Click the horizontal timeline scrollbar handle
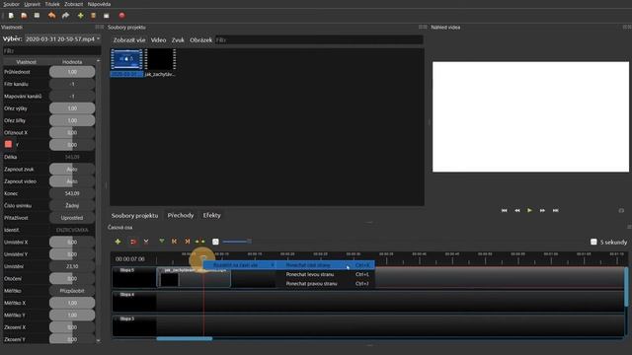The height and width of the screenshot is (355, 632). pos(185,338)
